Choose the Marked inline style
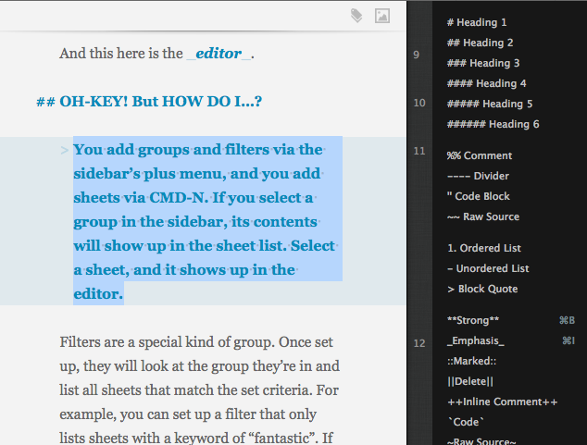Viewport: 587px width, 445px height. (x=472, y=361)
